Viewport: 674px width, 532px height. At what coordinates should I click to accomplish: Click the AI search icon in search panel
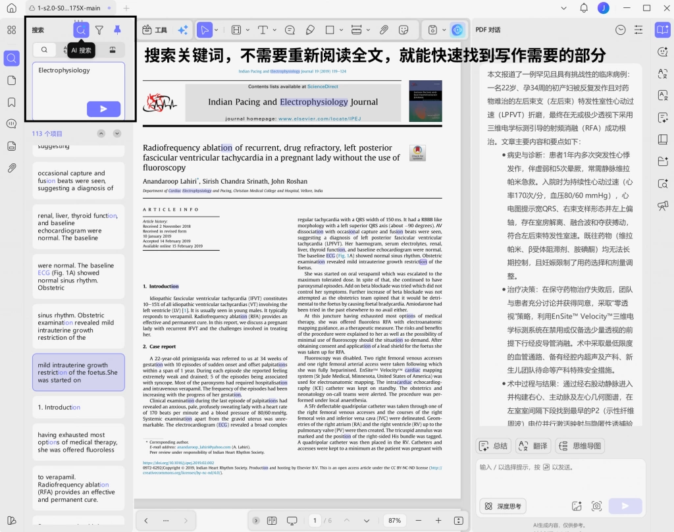click(81, 30)
